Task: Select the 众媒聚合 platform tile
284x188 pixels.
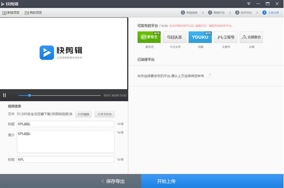Action: pos(251,37)
